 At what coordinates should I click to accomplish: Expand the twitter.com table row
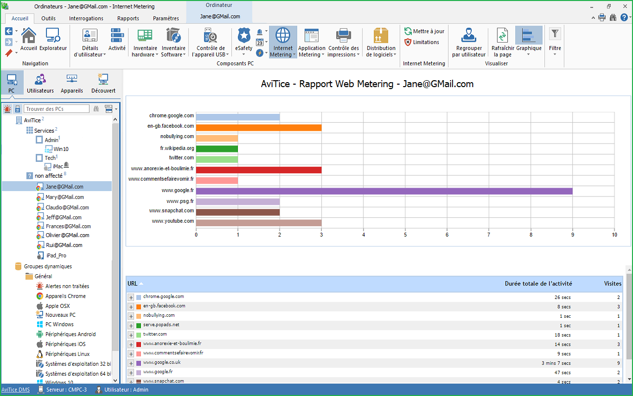coord(131,335)
